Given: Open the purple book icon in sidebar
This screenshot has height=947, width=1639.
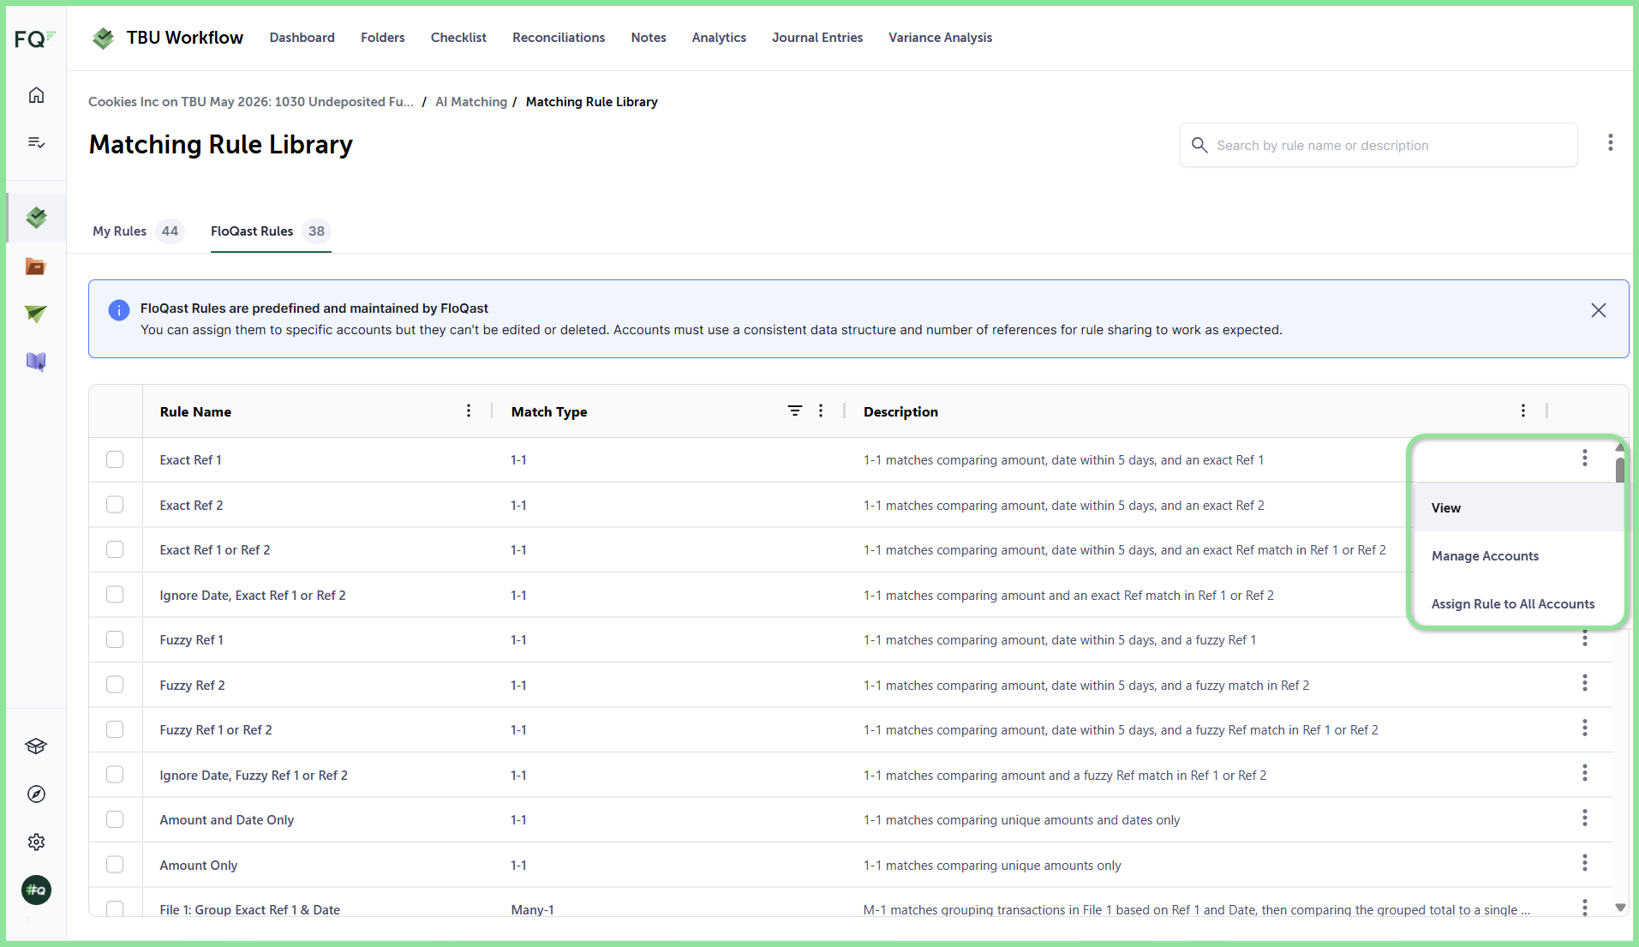Looking at the screenshot, I should [36, 362].
